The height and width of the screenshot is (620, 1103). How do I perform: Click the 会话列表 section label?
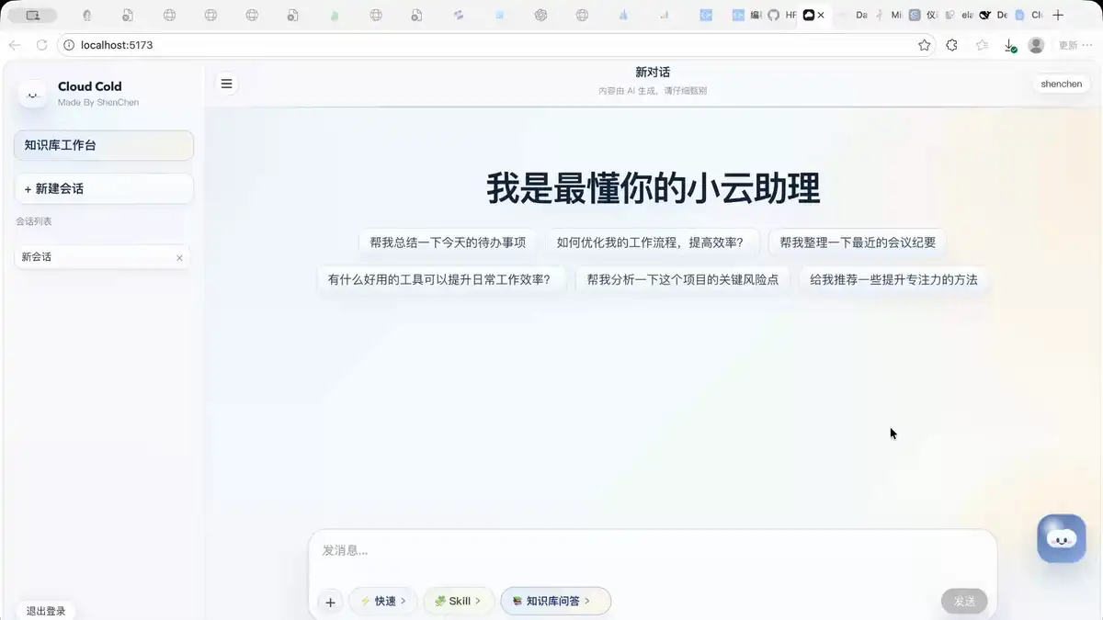34,221
